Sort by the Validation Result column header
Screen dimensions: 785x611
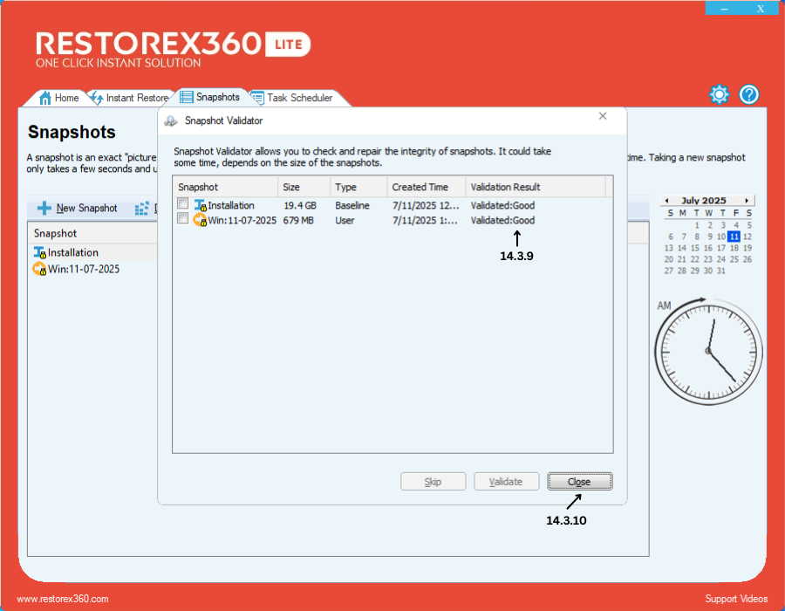point(505,187)
